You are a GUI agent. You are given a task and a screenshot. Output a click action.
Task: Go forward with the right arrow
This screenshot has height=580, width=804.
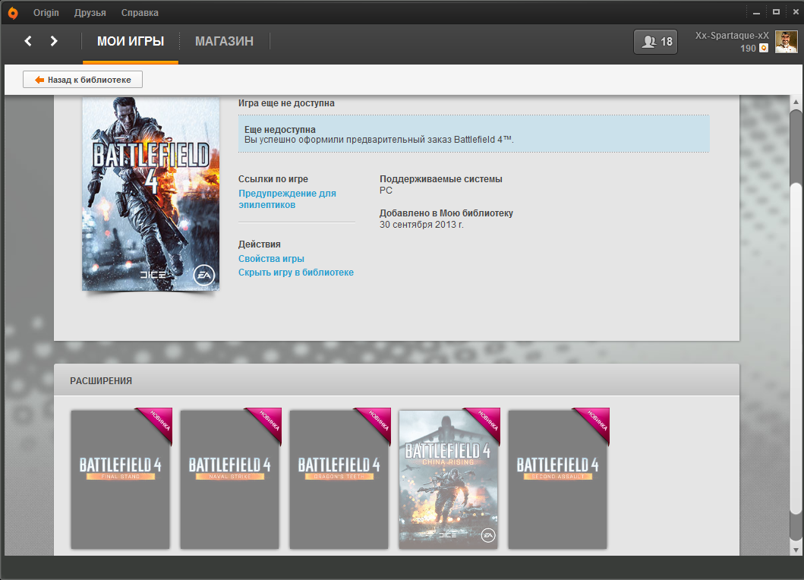pyautogui.click(x=54, y=41)
